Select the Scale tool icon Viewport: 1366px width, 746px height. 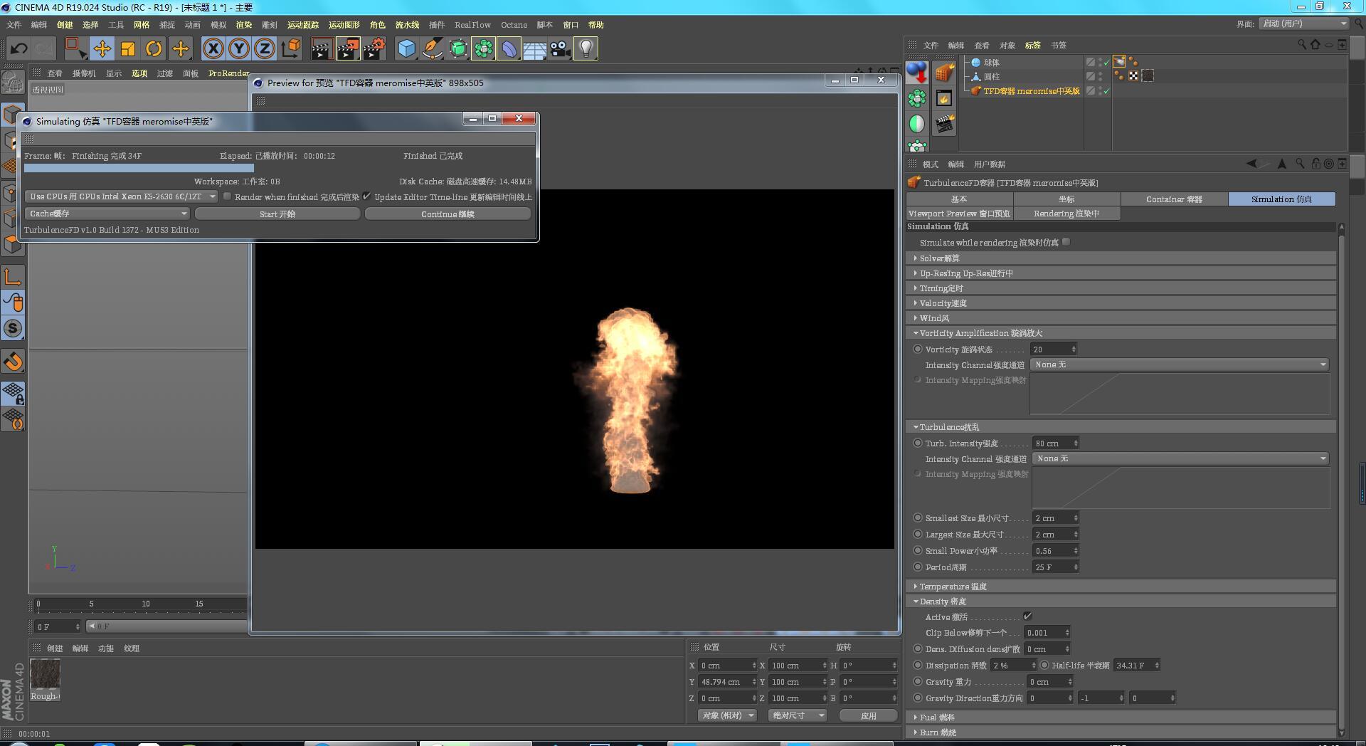click(128, 49)
